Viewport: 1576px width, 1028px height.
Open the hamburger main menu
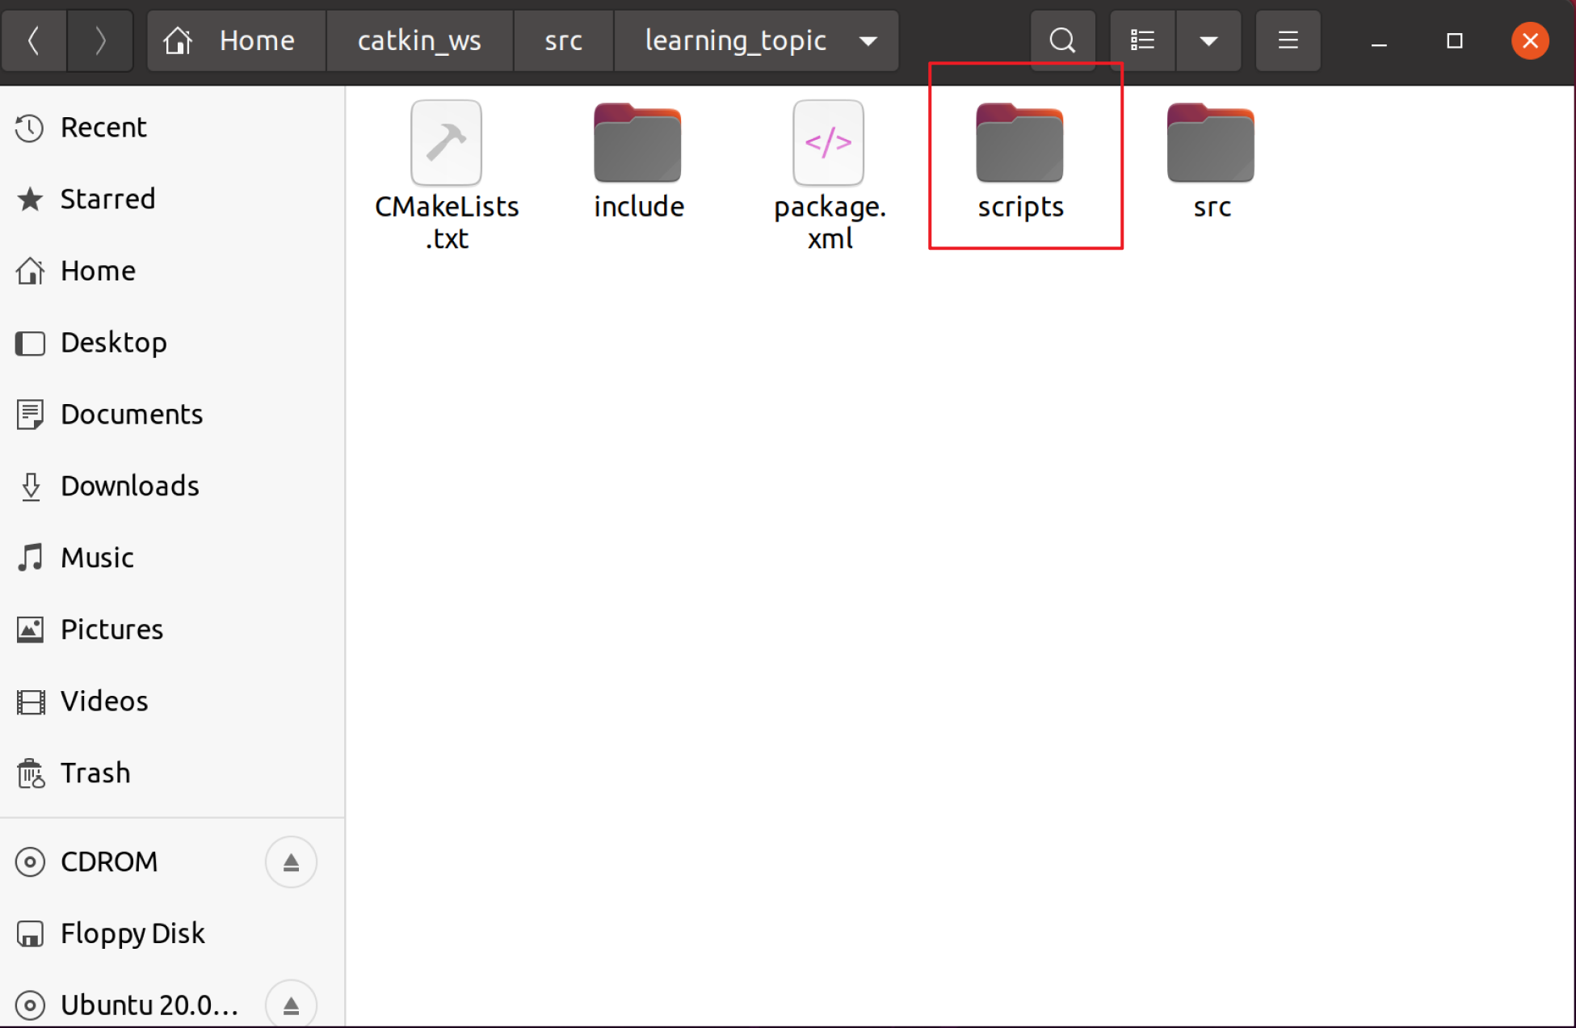tap(1288, 40)
